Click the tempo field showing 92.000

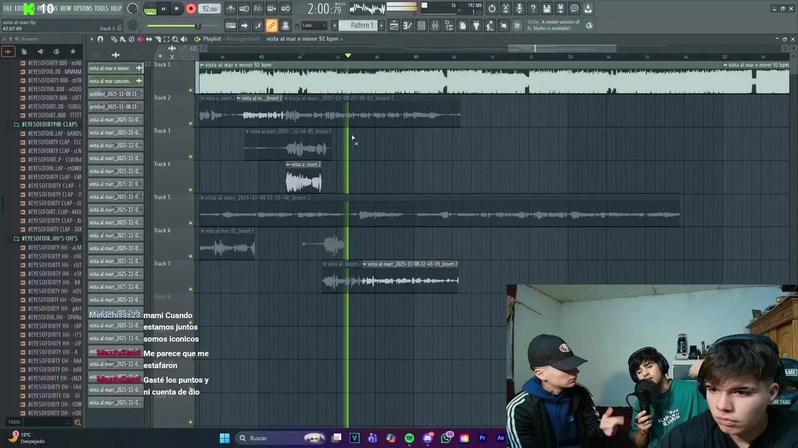(x=209, y=9)
